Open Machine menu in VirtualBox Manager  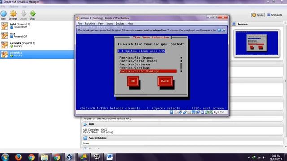[x=13, y=7]
